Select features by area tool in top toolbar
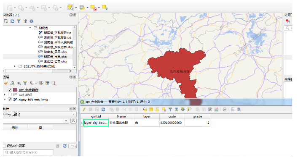Image resolution: width=298 pixels, height=157 pixels. (x=70, y=8)
